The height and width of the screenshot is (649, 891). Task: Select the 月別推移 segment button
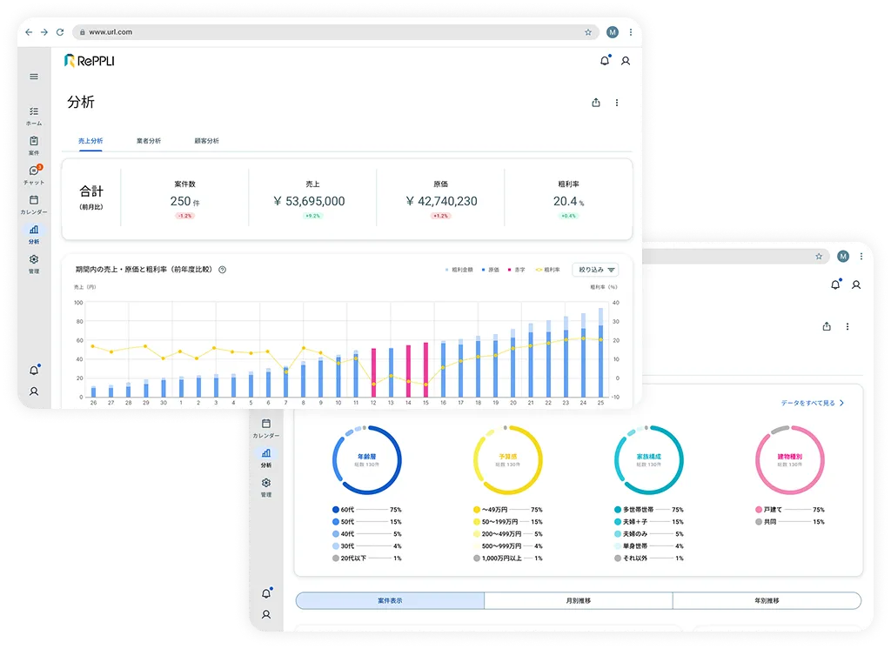pyautogui.click(x=578, y=600)
